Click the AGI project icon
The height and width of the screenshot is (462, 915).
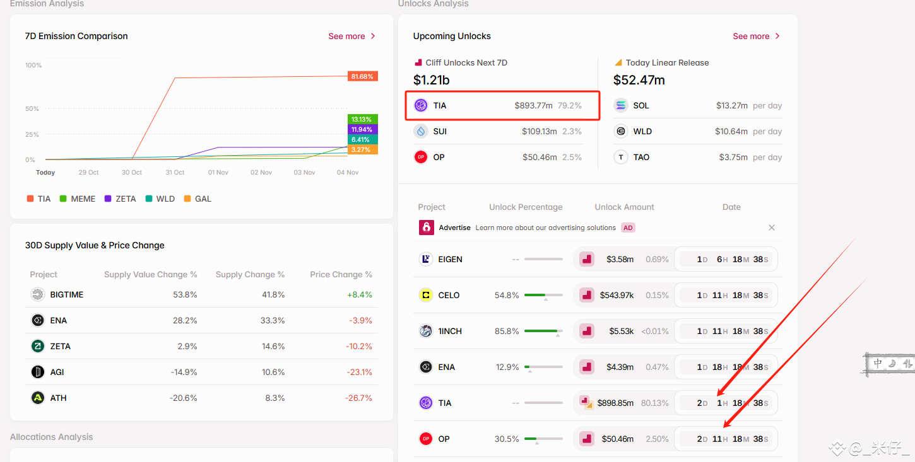tap(38, 372)
